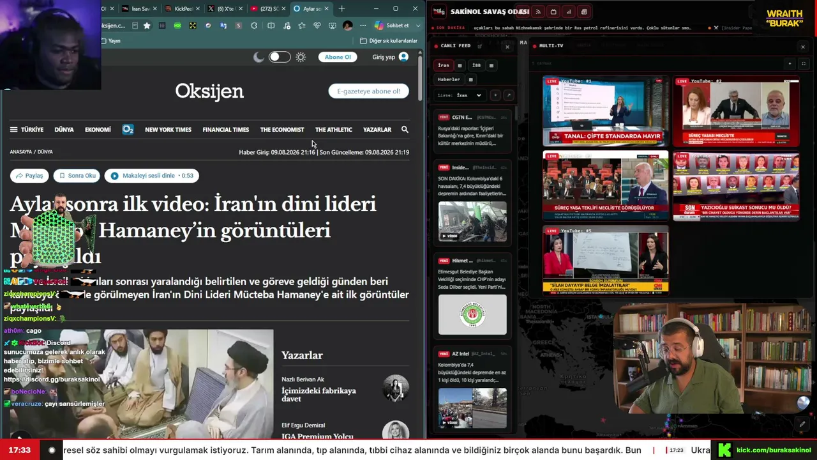Play Makaleyi sesli dinle audio
The image size is (817, 460).
(152, 176)
